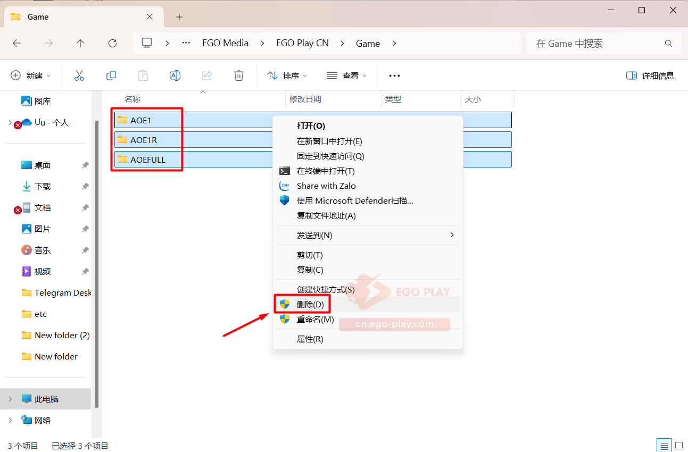Open the 新建 dropdown
This screenshot has height=452, width=688.
[x=31, y=76]
